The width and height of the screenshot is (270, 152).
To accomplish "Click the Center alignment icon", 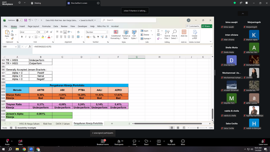I will click(61, 37).
